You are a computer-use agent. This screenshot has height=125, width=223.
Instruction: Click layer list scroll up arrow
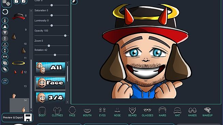pyautogui.click(x=31, y=11)
